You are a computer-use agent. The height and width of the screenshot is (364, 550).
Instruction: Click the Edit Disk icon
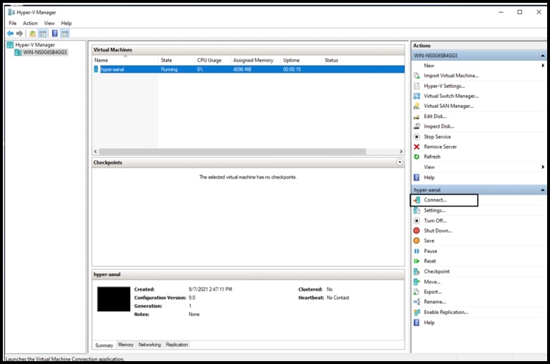416,116
